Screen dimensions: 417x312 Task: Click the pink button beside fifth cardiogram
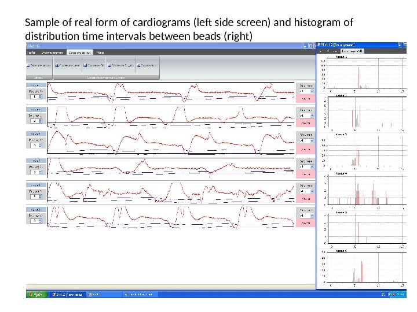(306, 199)
